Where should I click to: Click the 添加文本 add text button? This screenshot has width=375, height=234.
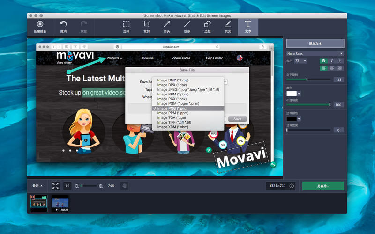pos(315,44)
